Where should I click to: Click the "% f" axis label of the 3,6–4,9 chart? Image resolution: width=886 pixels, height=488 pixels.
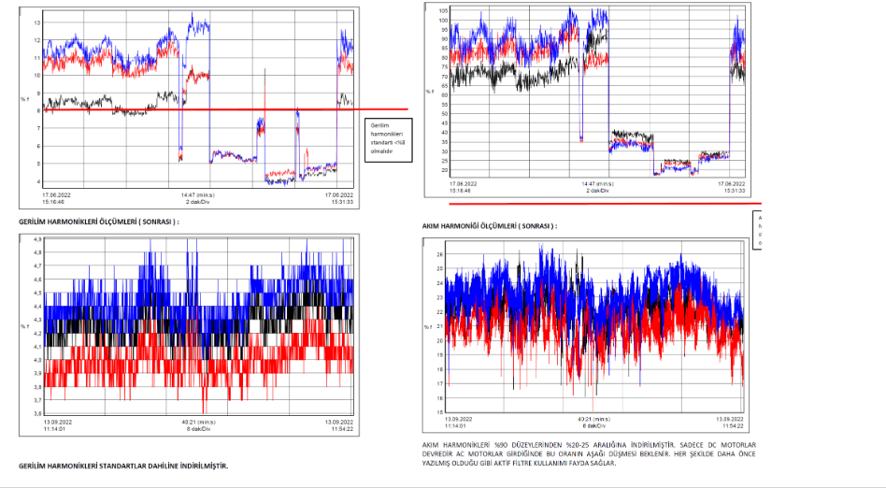[24, 326]
